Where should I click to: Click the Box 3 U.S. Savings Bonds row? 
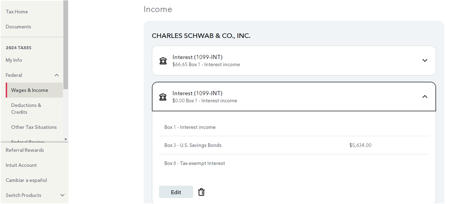(294, 145)
